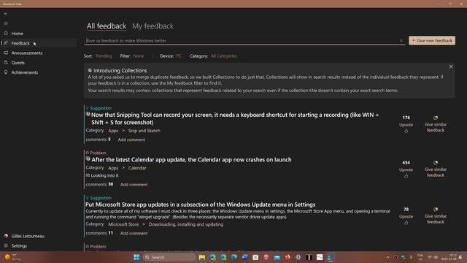
Task: Open Firefox from the taskbar
Action: (x=287, y=257)
